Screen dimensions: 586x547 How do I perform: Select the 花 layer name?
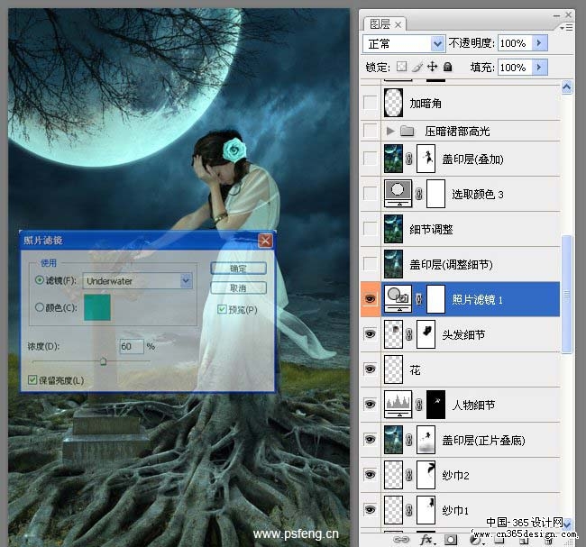416,369
